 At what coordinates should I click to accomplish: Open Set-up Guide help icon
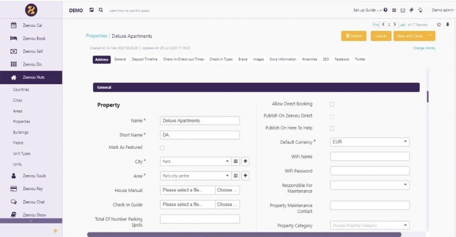[x=385, y=10]
